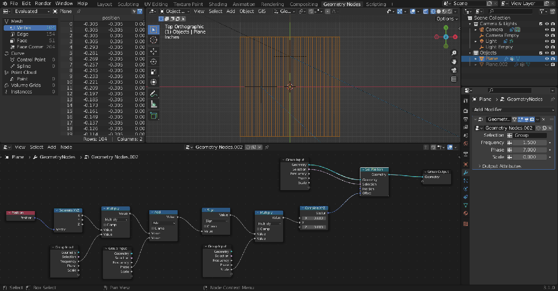Open the Options dropdown in viewport
Viewport: 558px width, 291px height.
447,19
